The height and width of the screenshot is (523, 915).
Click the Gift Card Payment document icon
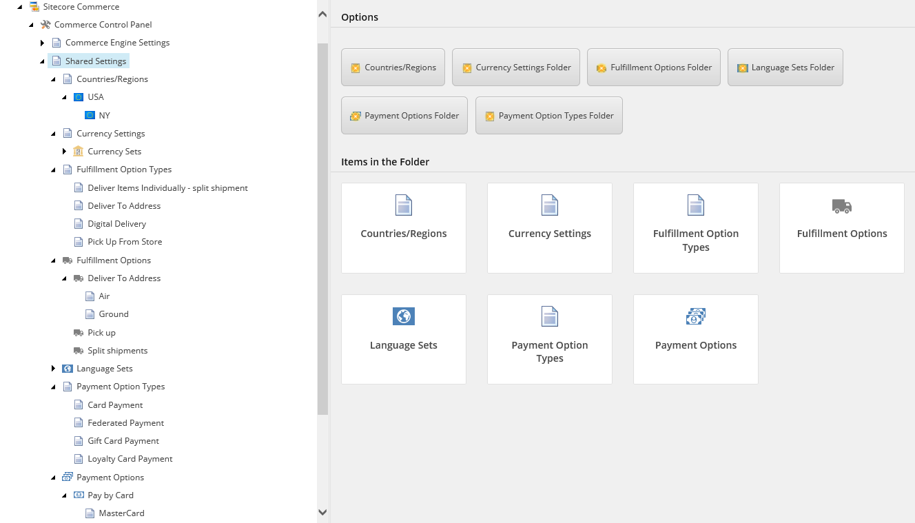click(x=79, y=441)
